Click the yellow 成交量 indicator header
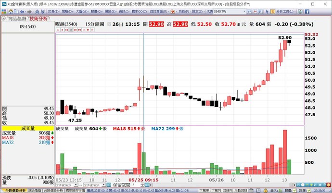 point(28,128)
